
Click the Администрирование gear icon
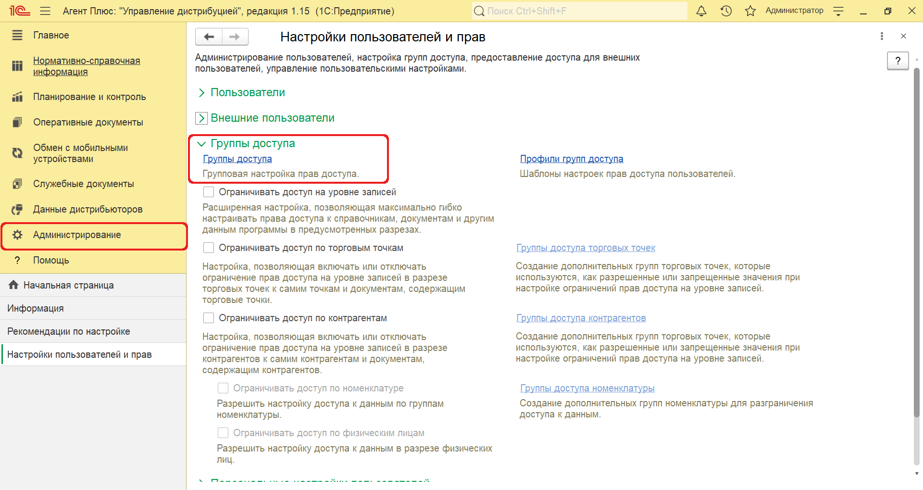coord(17,235)
